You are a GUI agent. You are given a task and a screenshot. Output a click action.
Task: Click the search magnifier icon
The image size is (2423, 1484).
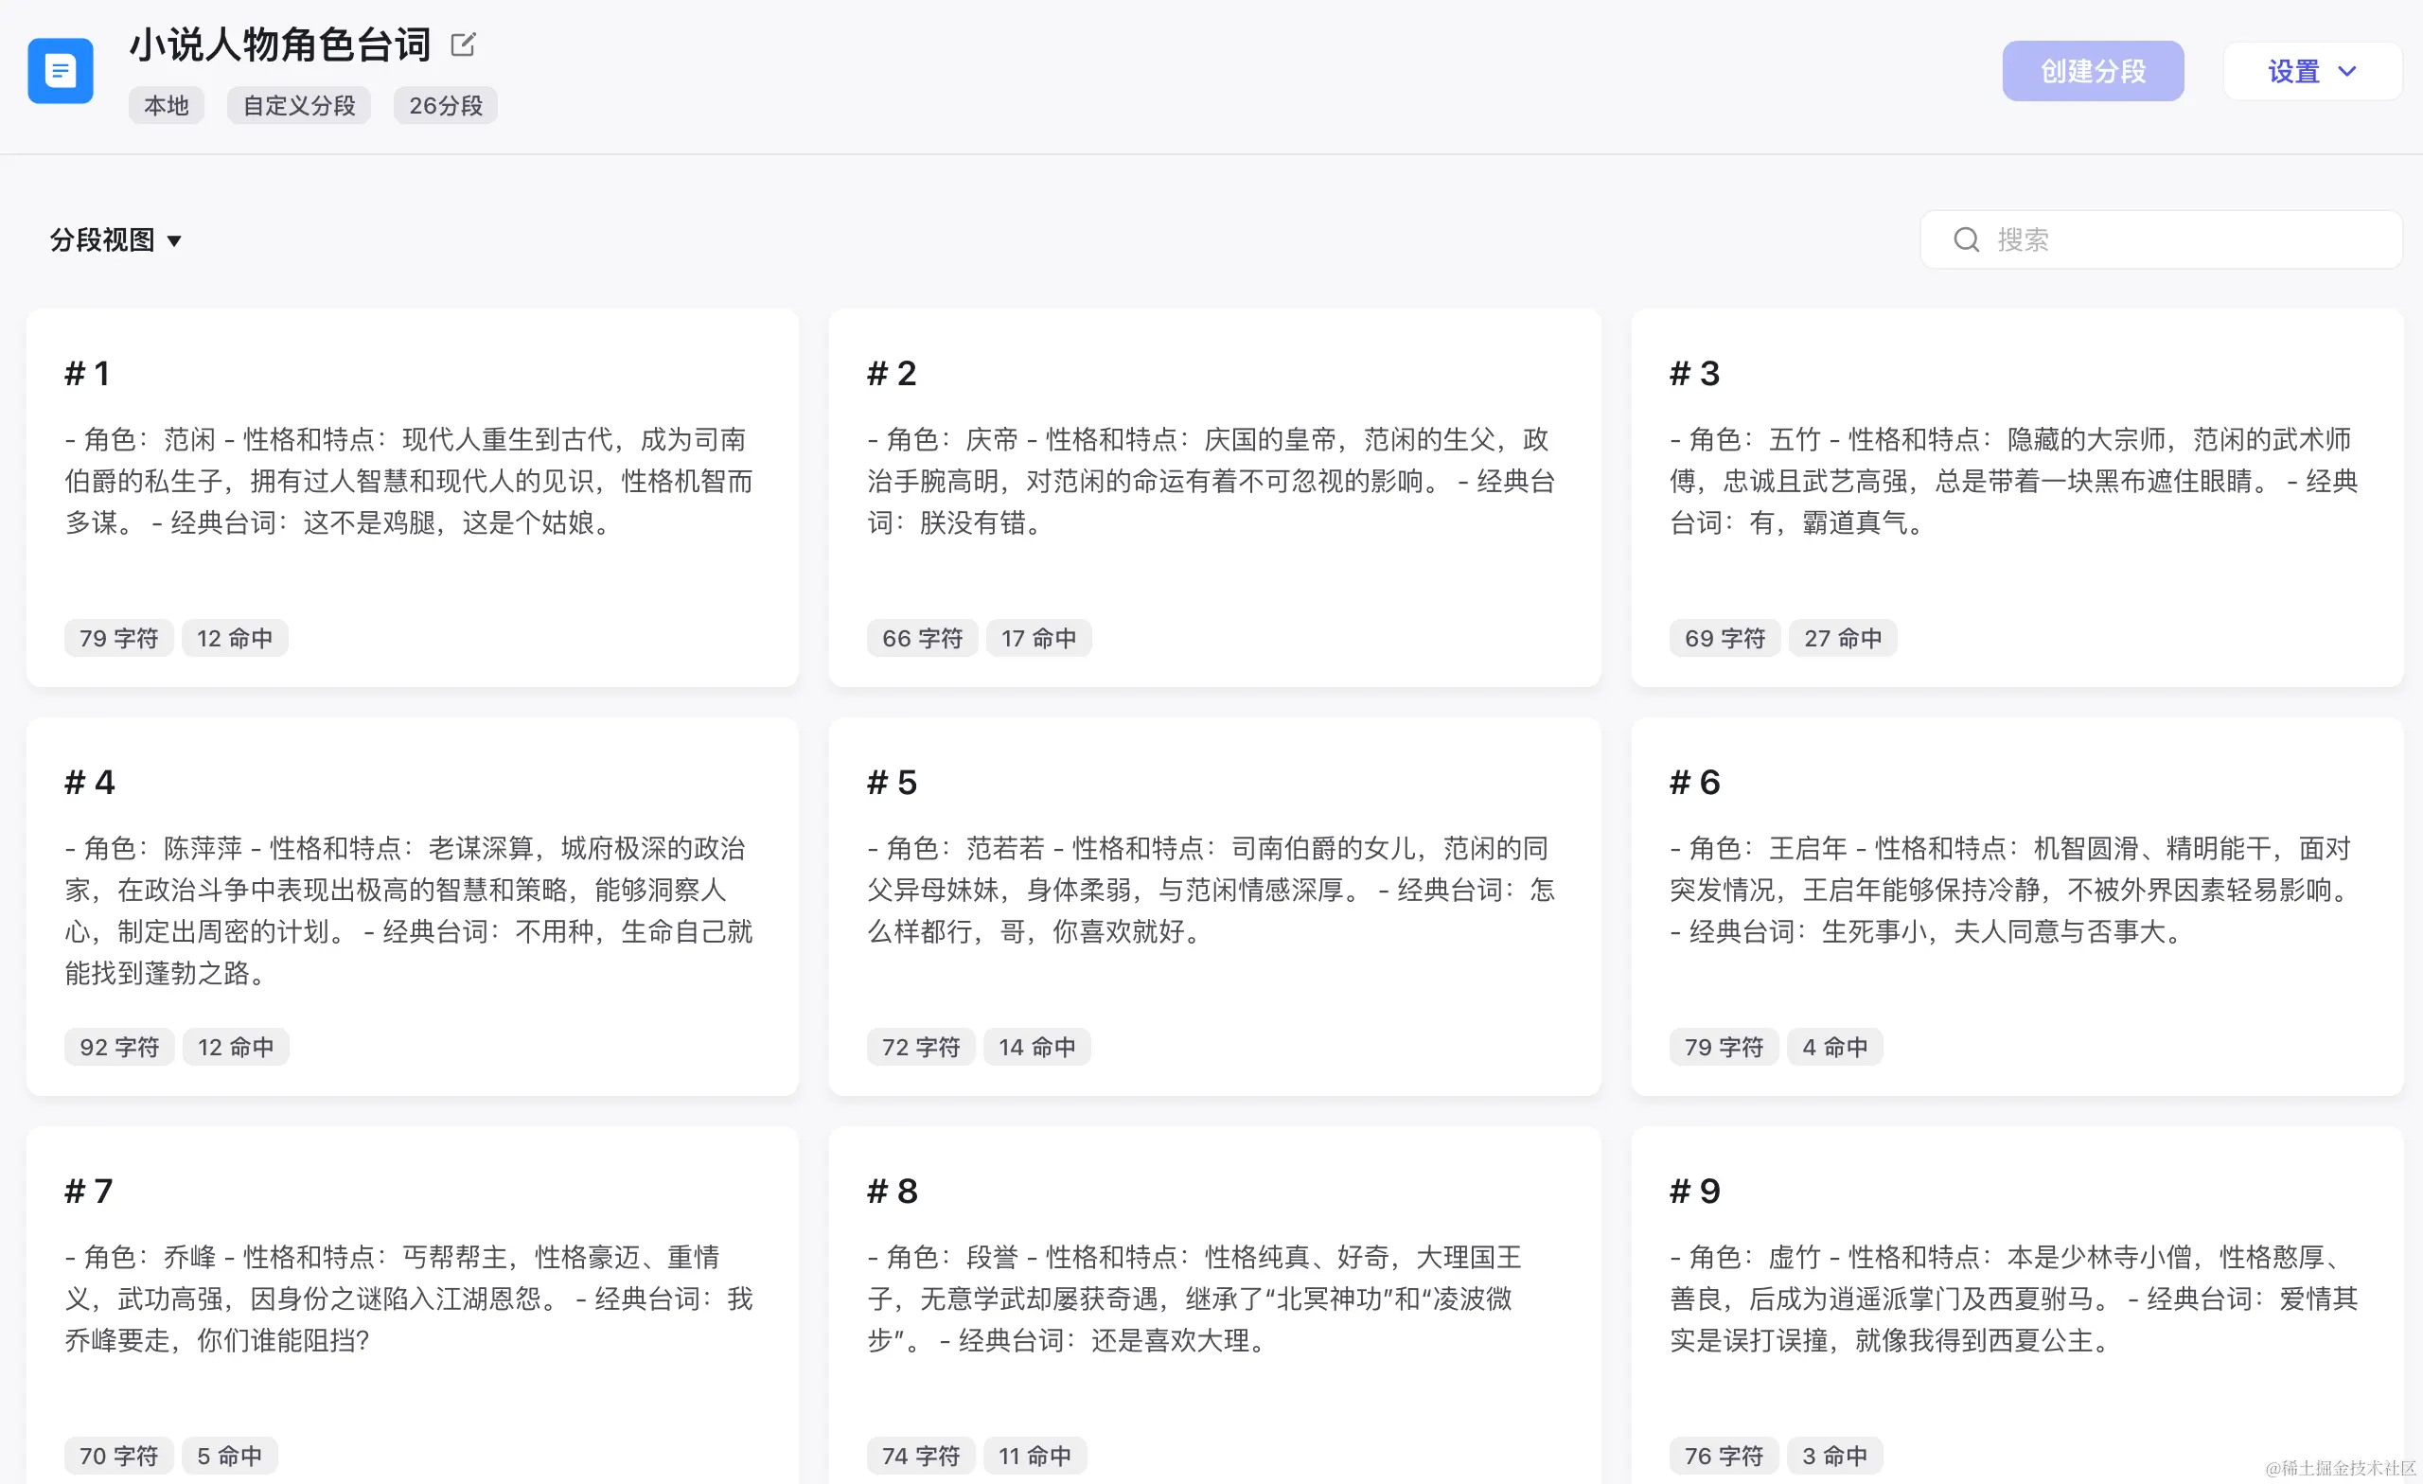point(1966,239)
